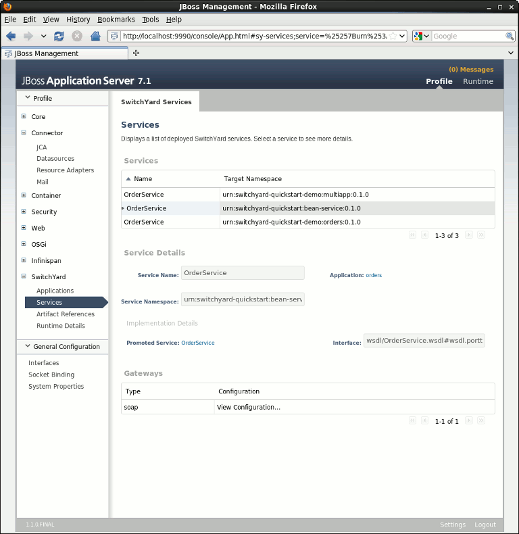Open Runtime Details in the sidebar
The height and width of the screenshot is (534, 519).
61,326
